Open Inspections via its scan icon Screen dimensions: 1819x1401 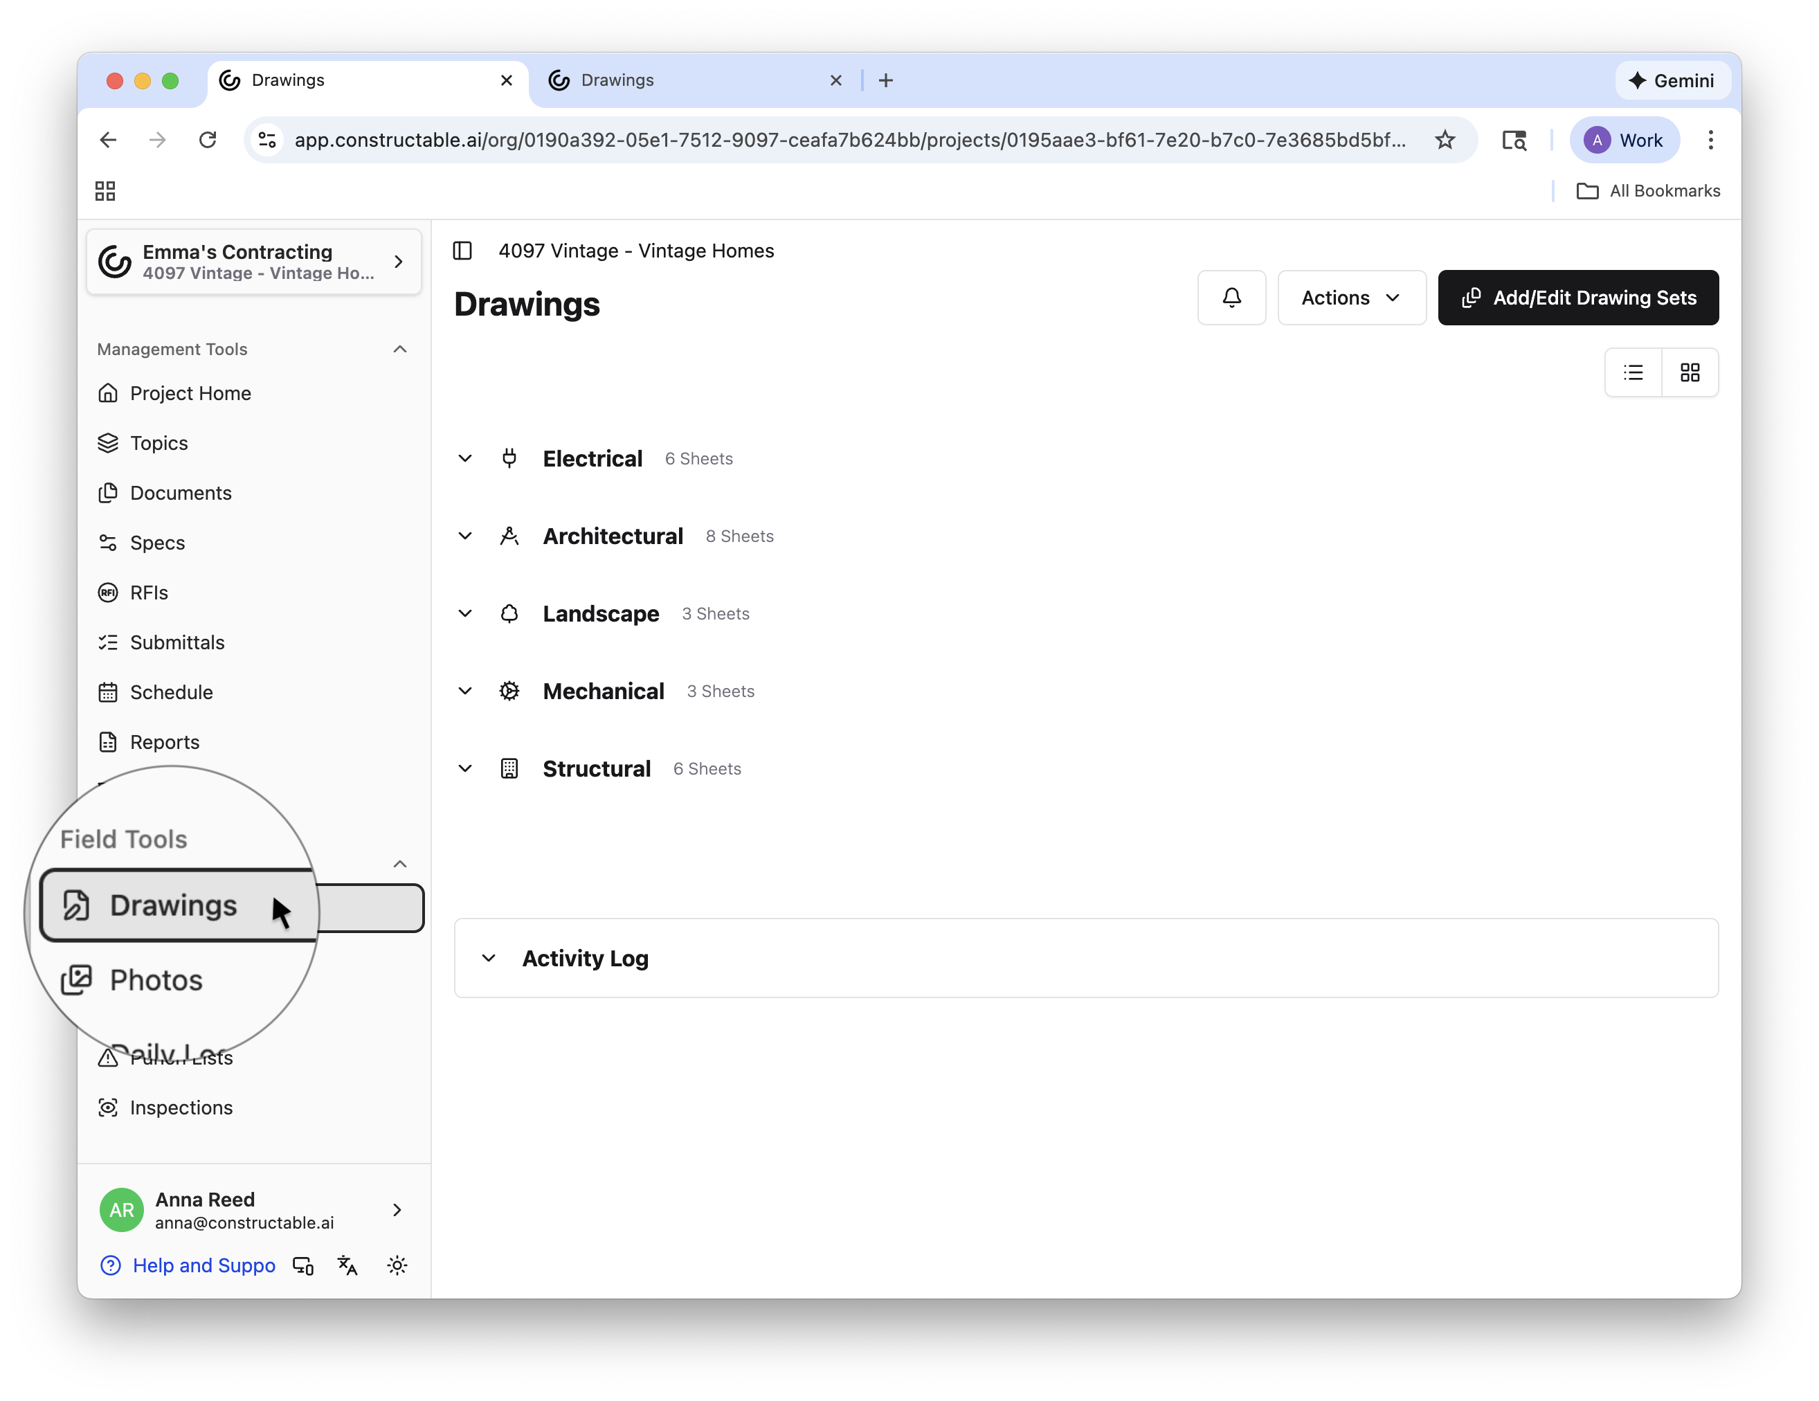[x=108, y=1107]
